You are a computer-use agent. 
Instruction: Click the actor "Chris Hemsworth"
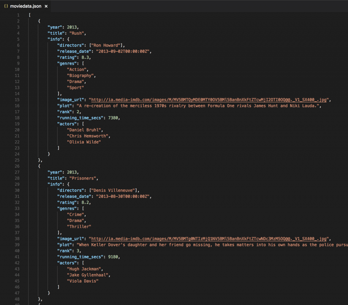pos(87,136)
